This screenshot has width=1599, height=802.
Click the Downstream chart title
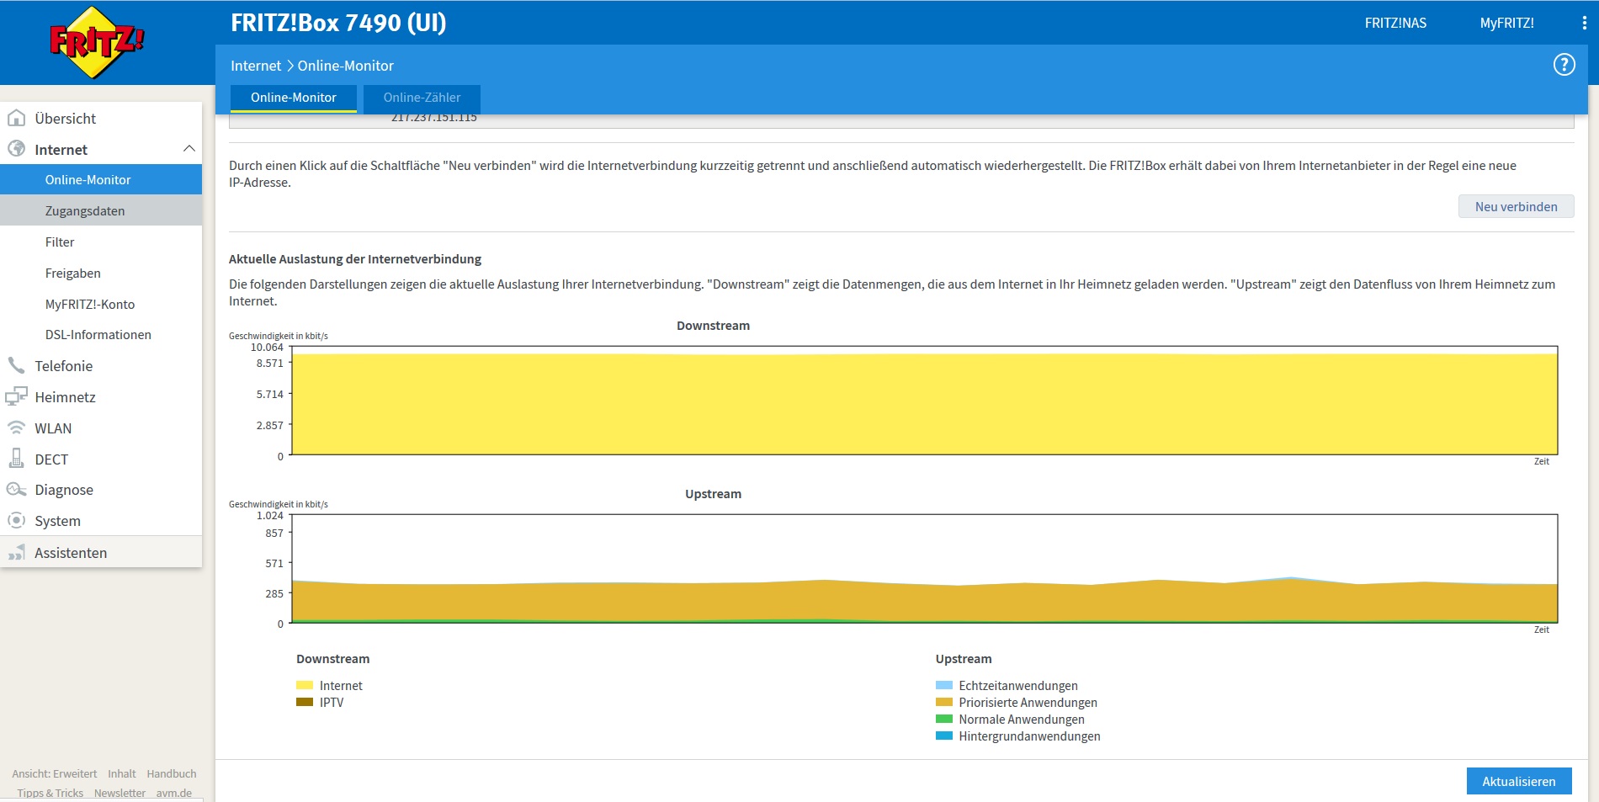pos(713,326)
